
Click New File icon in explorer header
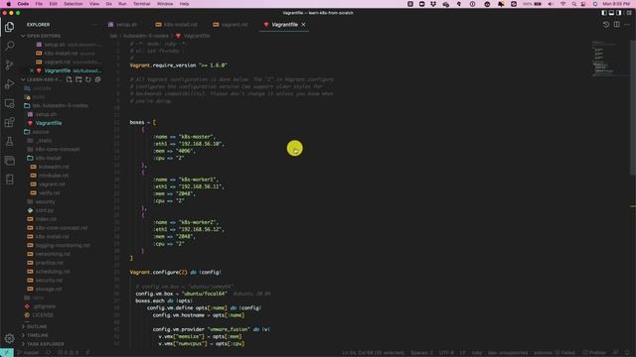[x=69, y=79]
